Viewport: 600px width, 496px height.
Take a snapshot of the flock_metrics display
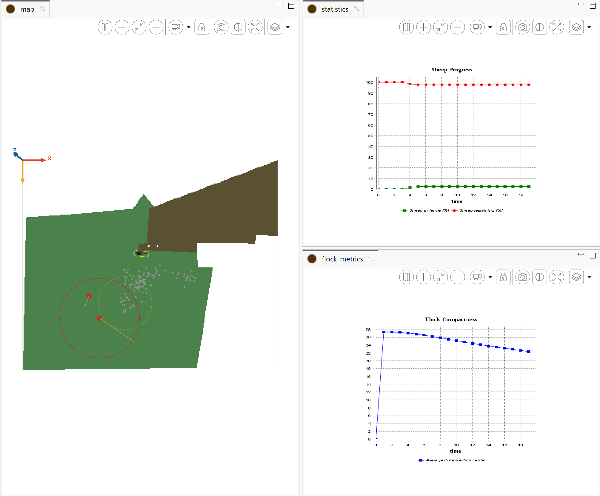(522, 277)
